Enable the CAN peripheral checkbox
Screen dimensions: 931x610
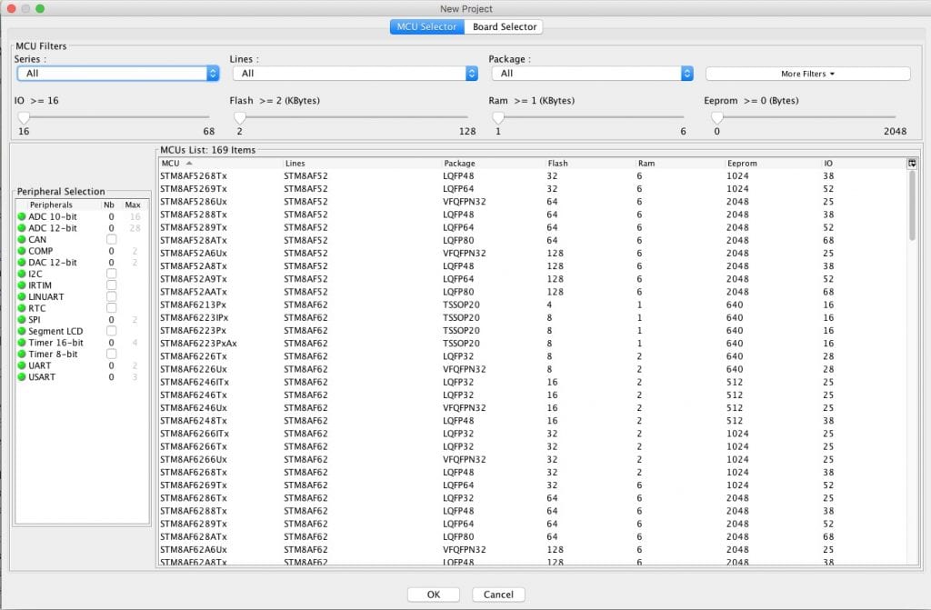coord(112,240)
